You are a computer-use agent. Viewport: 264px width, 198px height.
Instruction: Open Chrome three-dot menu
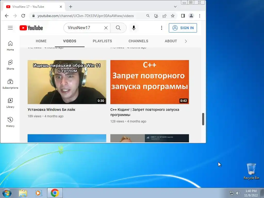point(200,16)
